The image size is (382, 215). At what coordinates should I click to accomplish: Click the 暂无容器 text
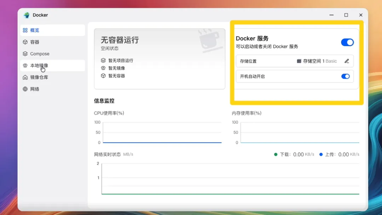click(x=116, y=76)
